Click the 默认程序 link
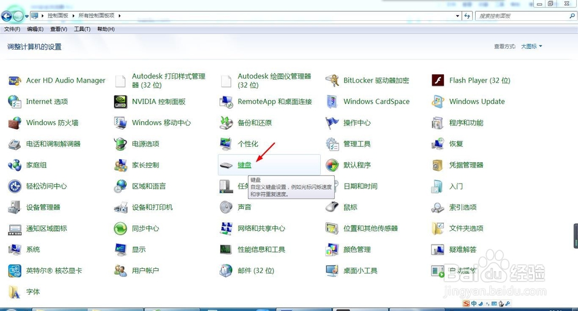 click(357, 165)
